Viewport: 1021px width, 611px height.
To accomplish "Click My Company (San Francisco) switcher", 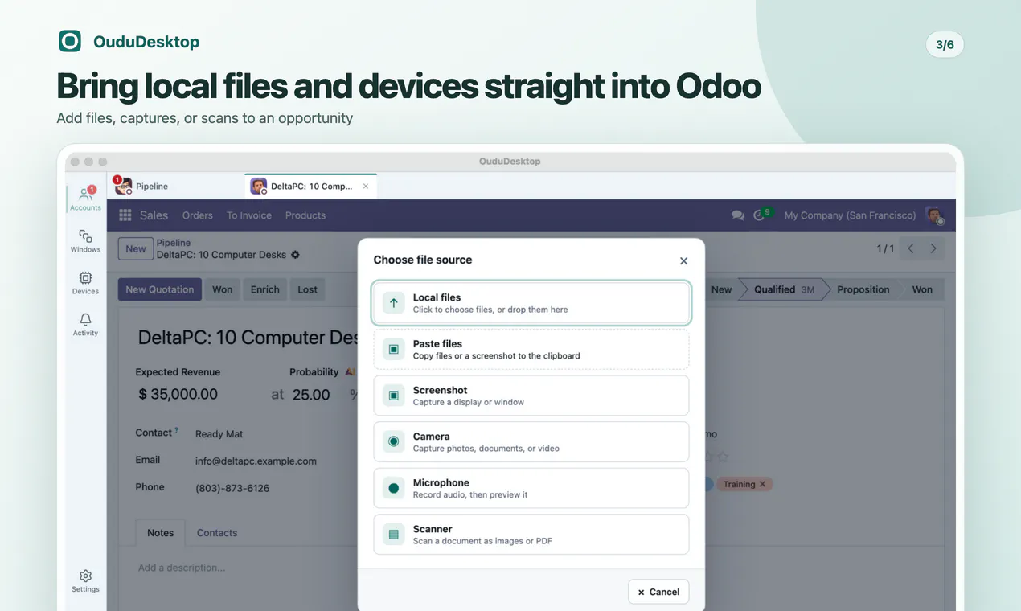I will pos(850,215).
